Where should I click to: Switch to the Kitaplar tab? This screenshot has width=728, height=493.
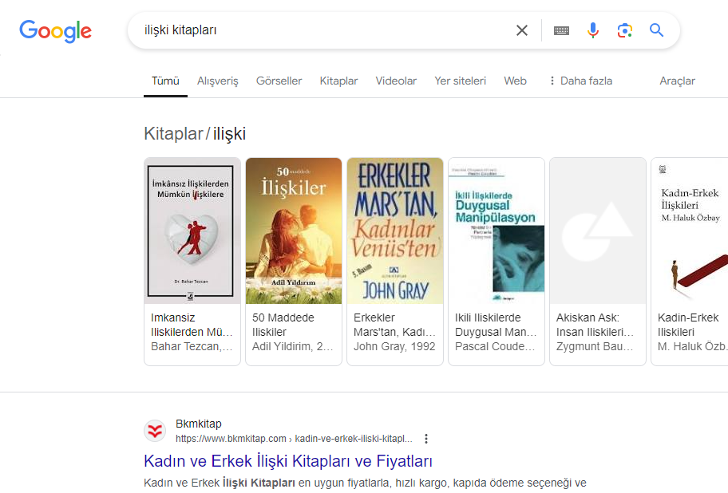click(x=338, y=81)
